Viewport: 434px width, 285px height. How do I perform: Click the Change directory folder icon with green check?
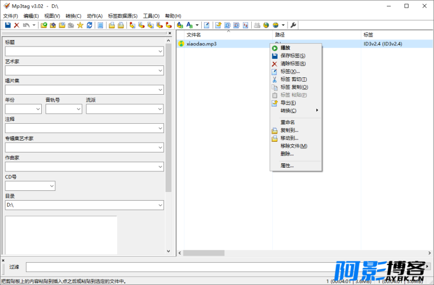click(44, 25)
